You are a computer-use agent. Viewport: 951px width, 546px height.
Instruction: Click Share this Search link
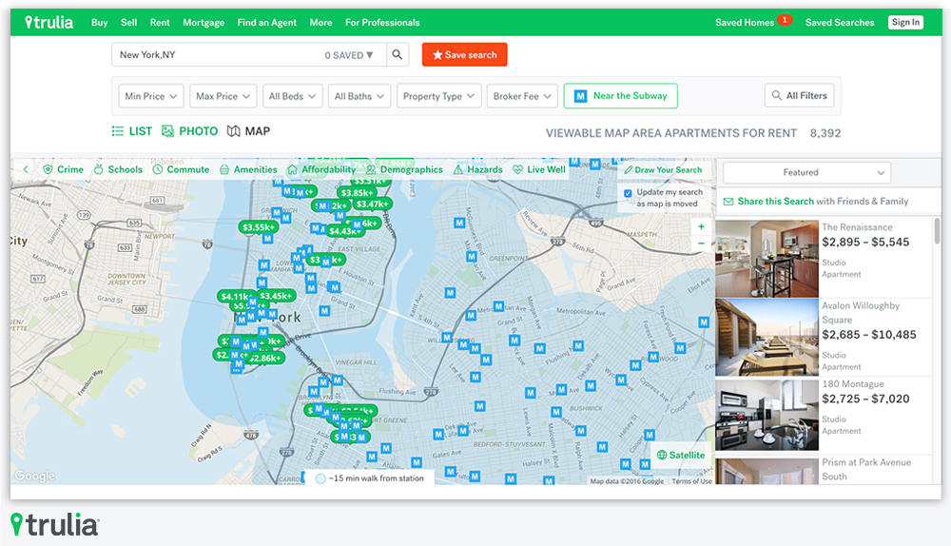point(776,202)
